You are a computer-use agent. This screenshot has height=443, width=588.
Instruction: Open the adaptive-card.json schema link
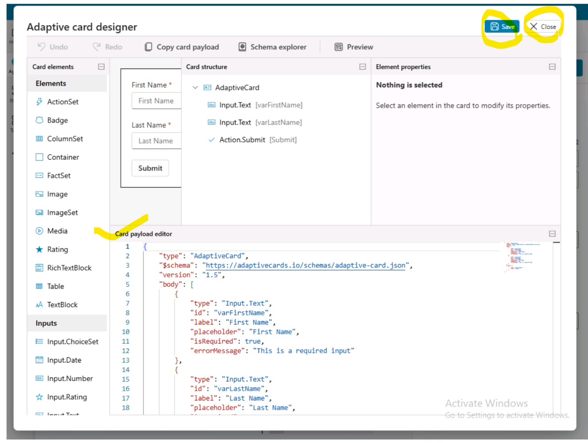click(305, 265)
